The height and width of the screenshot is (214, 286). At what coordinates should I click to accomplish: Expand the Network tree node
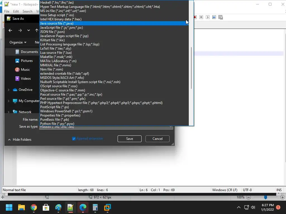[x=8, y=112]
